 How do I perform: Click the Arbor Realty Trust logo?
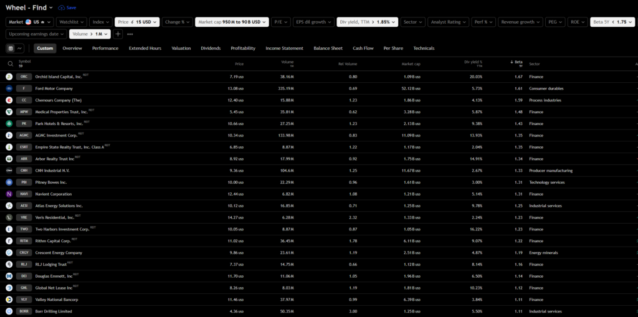[x=9, y=159]
